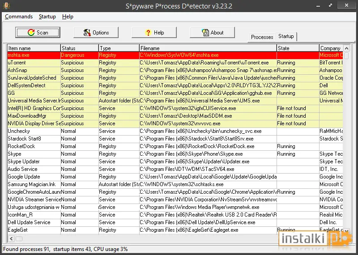Select the dangerous mshta.exe row

point(175,55)
